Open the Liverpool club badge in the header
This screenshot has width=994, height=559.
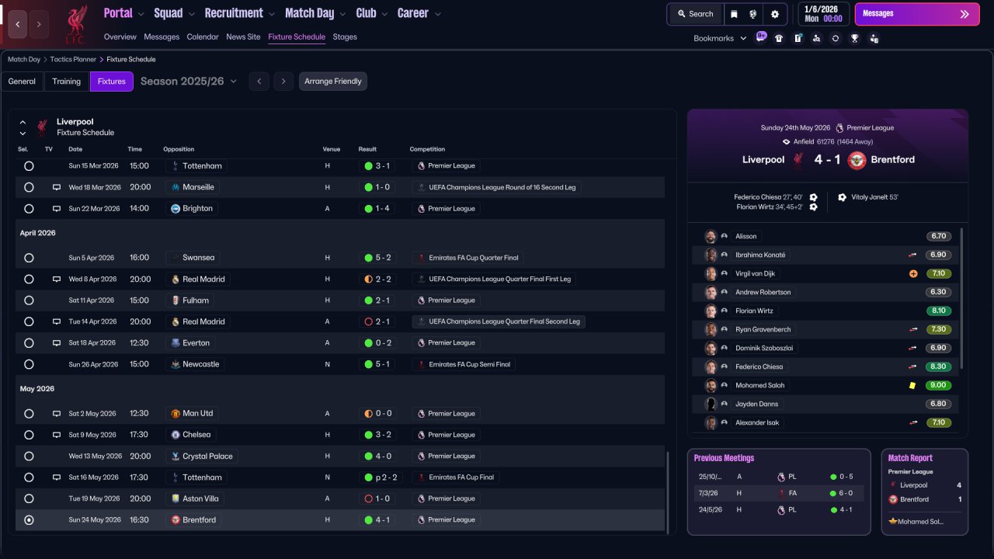tap(75, 24)
